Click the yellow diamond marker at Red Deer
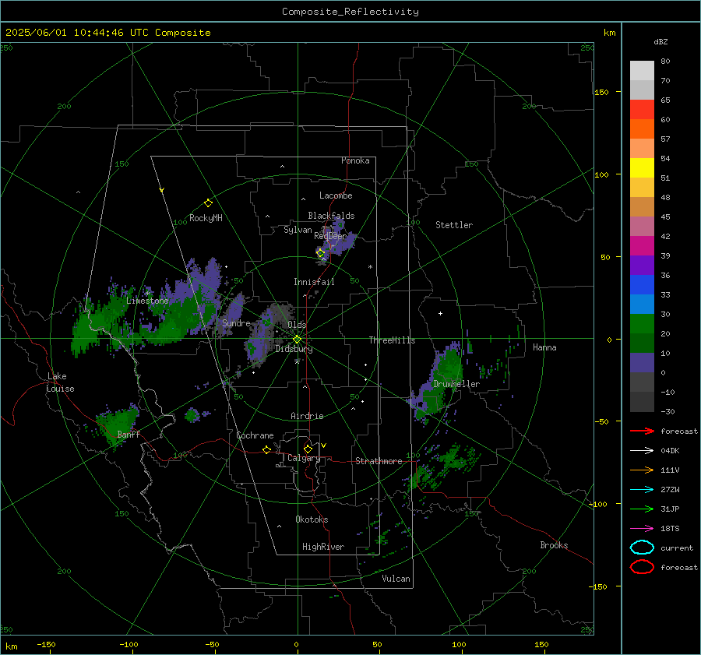 321,253
